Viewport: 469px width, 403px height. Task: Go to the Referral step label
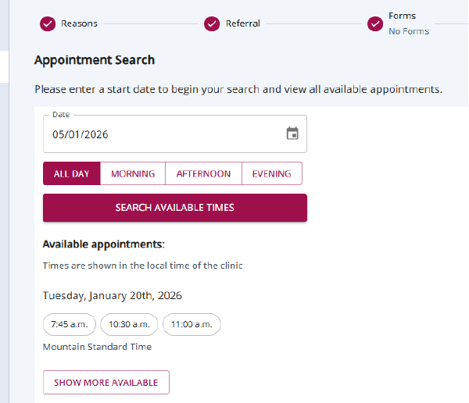(243, 23)
